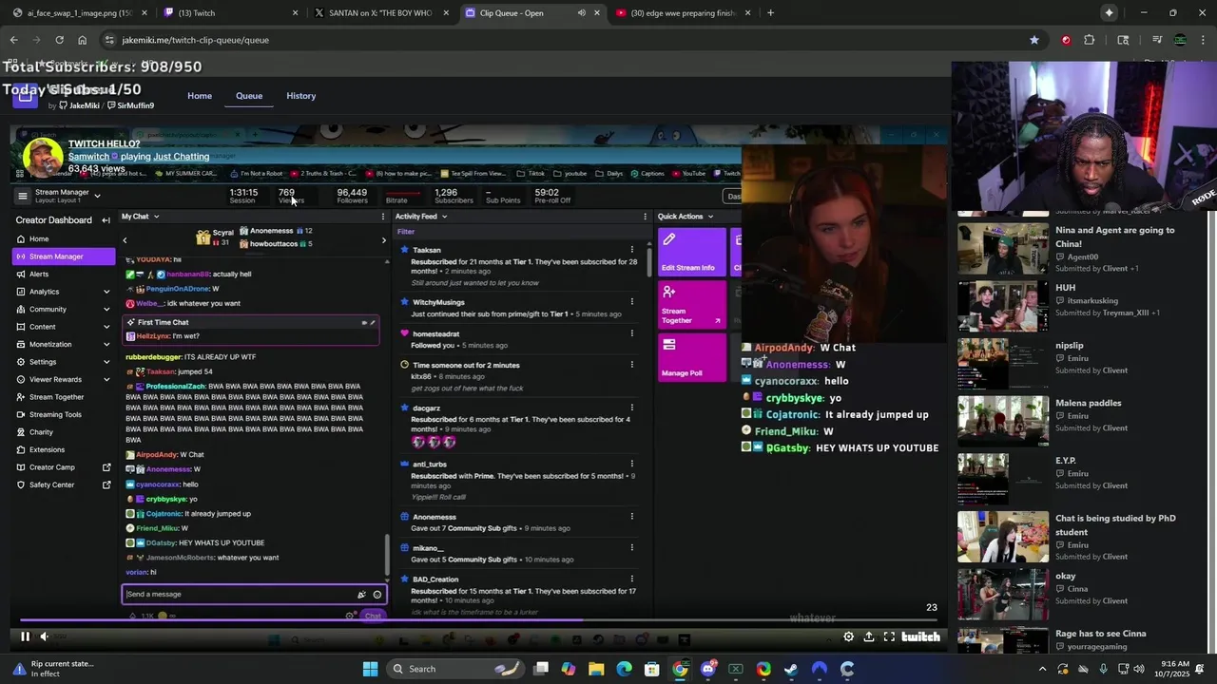Open the Quick Actions dropdown
This screenshot has height=684, width=1217.
(x=709, y=217)
